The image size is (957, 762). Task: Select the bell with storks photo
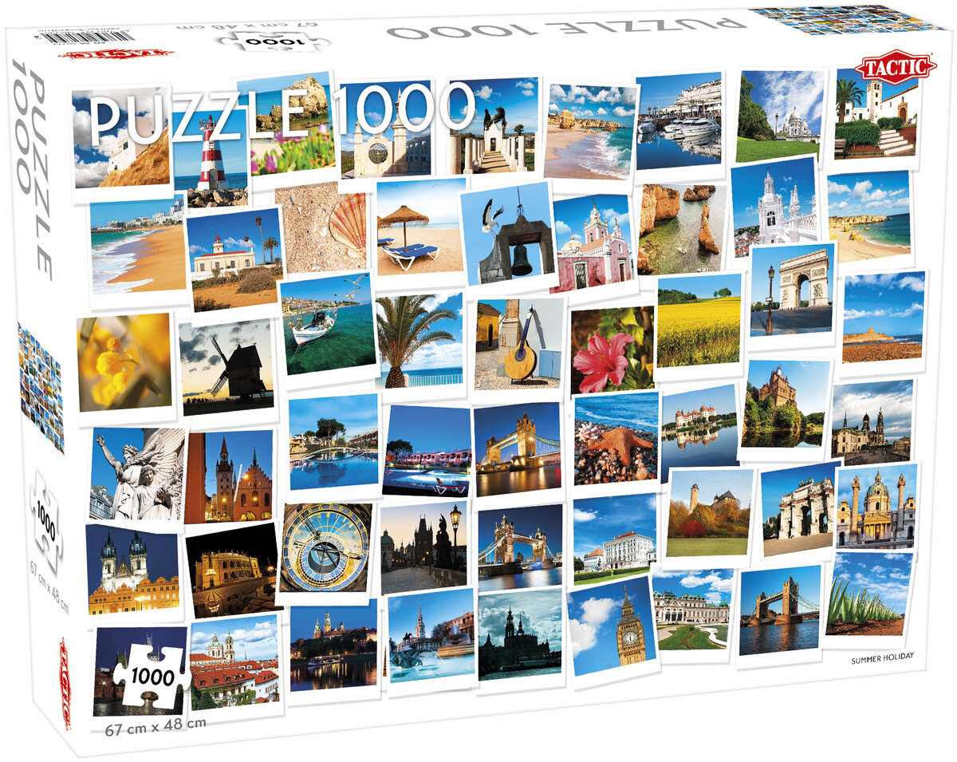507,234
